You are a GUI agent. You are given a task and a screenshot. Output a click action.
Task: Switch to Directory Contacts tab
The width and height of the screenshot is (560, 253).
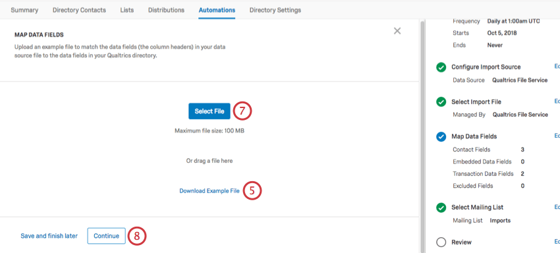coord(79,10)
